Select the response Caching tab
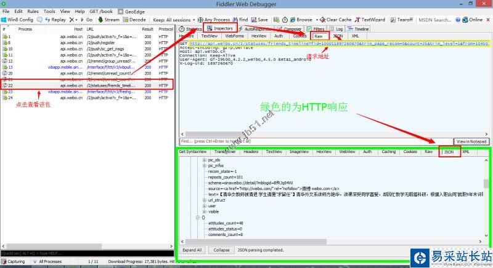Screen dimensions: 493x268 (x=389, y=152)
